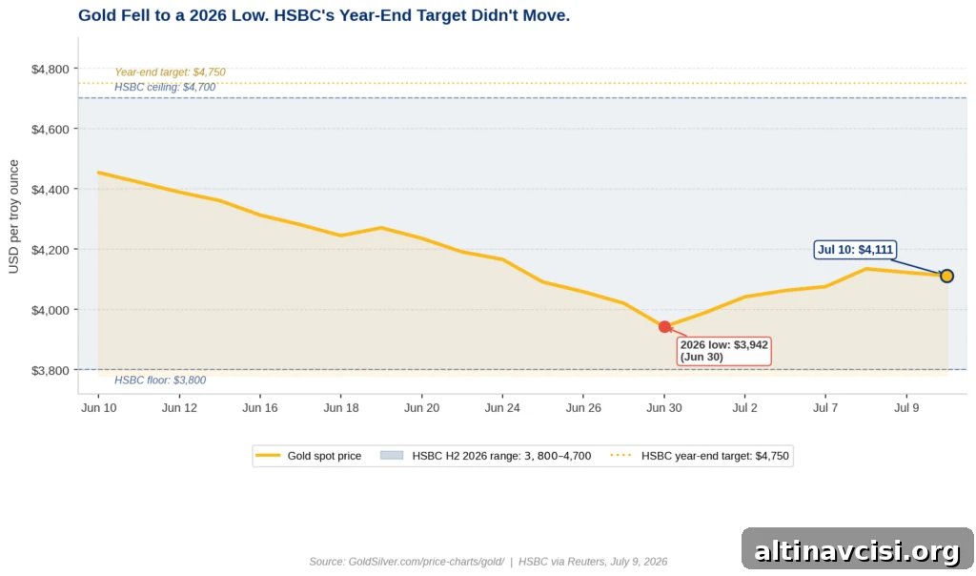Click the $4,600 y-axis label
This screenshot has height=576, width=976.
(x=51, y=130)
